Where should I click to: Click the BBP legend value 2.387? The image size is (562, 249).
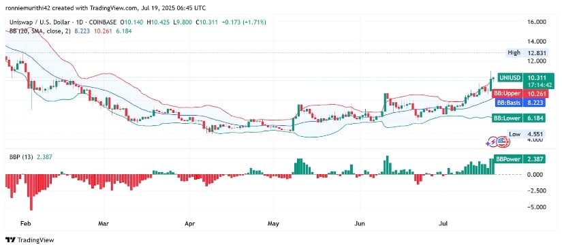tap(45, 156)
